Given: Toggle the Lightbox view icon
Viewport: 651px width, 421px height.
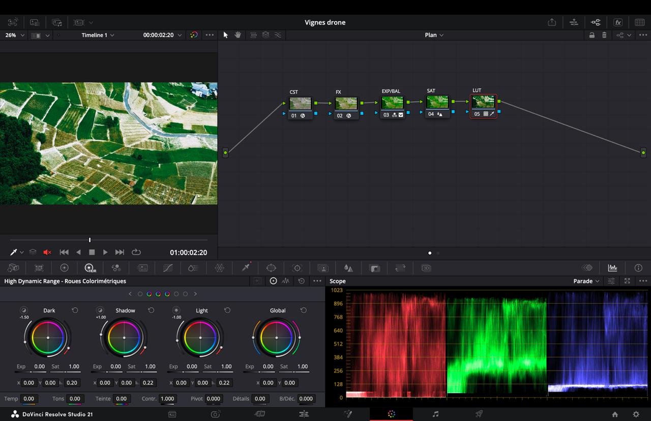Looking at the screenshot, I should point(640,22).
